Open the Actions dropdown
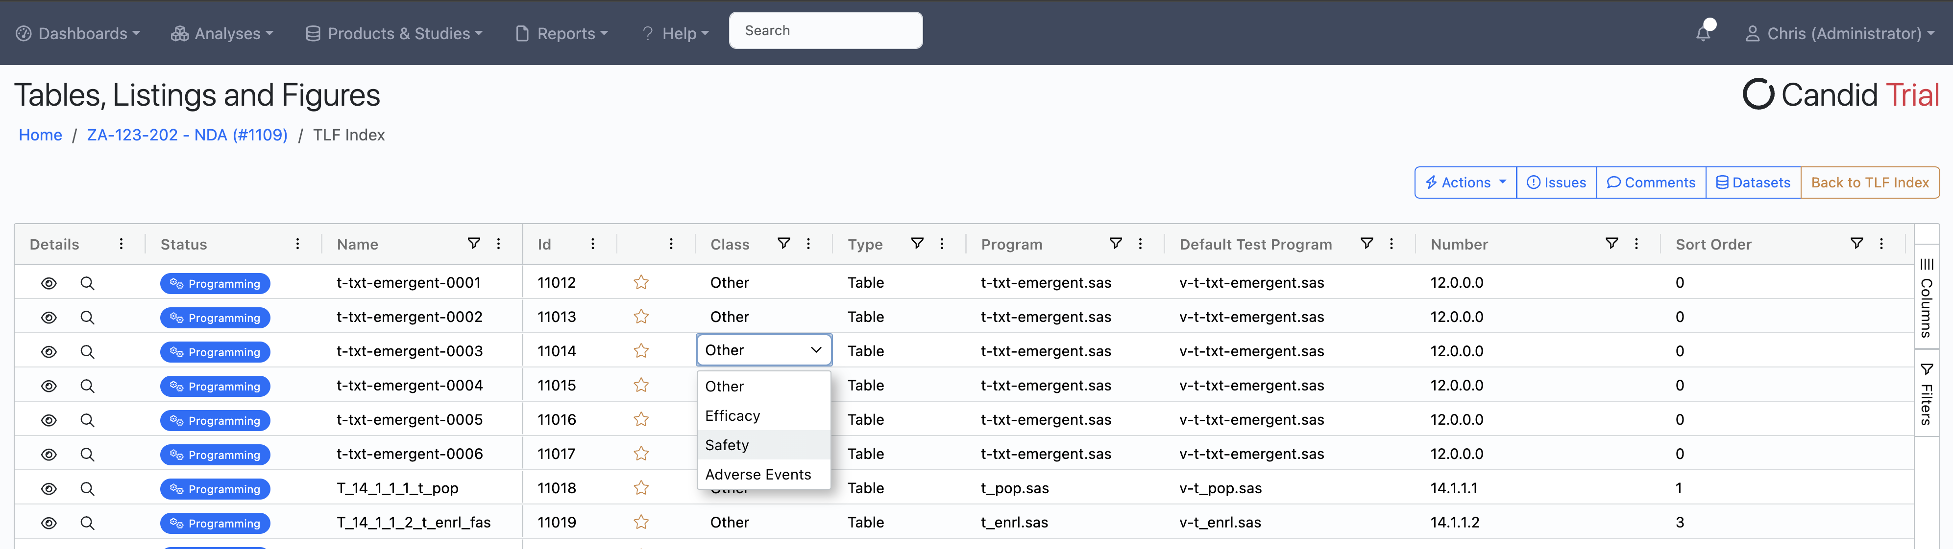The image size is (1953, 549). point(1464,182)
